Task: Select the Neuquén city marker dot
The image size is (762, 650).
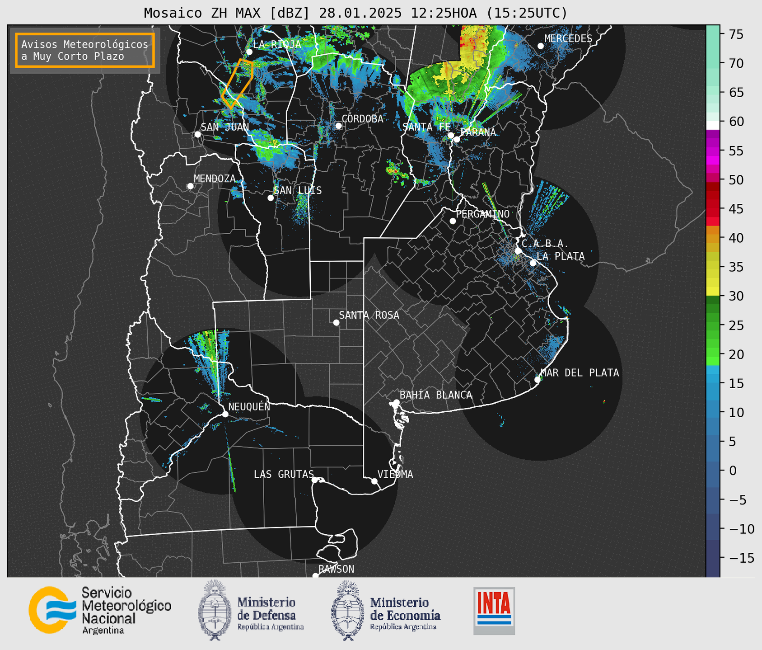Action: tap(225, 414)
